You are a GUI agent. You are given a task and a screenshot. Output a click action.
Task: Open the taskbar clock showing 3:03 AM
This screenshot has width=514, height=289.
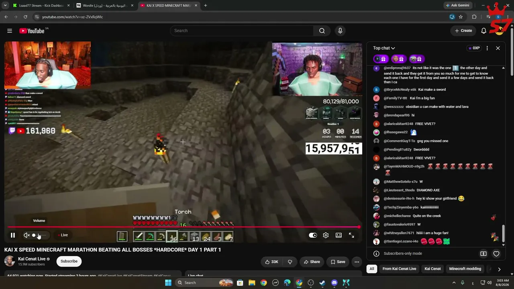click(503, 283)
